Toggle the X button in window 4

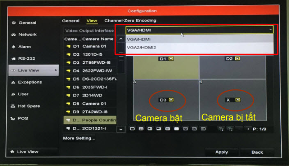pyautogui.click(x=237, y=100)
